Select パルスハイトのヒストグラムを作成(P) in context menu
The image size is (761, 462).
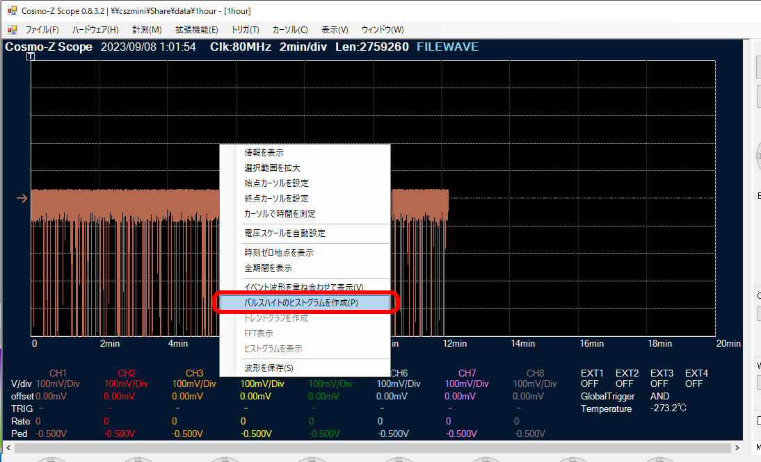click(301, 303)
